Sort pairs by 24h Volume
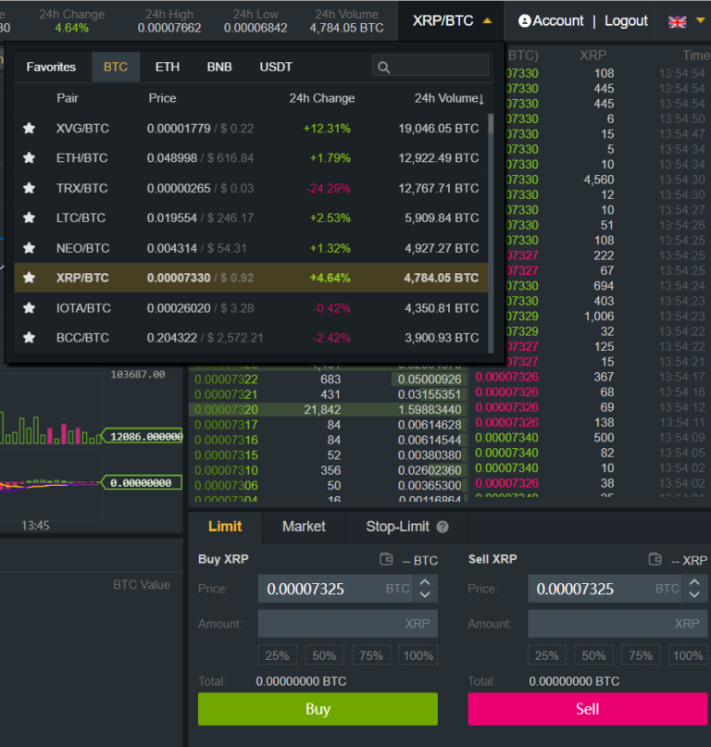711x747 pixels. tap(449, 98)
